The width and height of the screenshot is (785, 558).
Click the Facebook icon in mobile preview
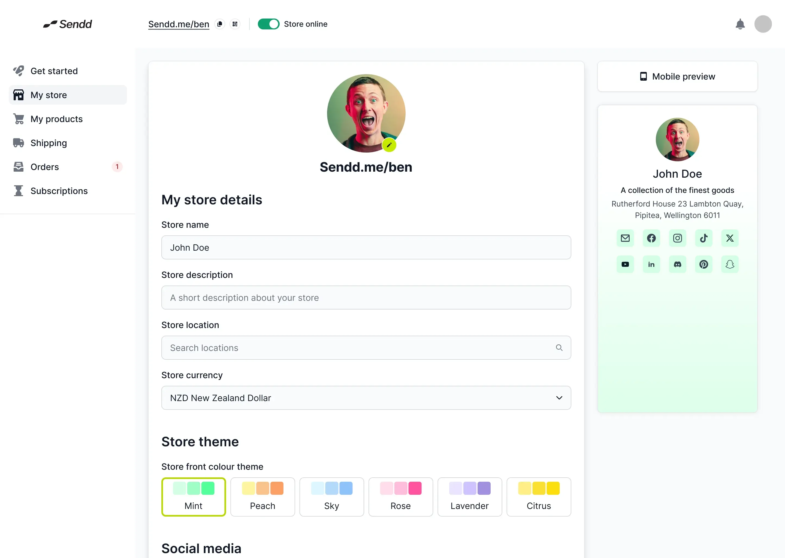pyautogui.click(x=651, y=238)
